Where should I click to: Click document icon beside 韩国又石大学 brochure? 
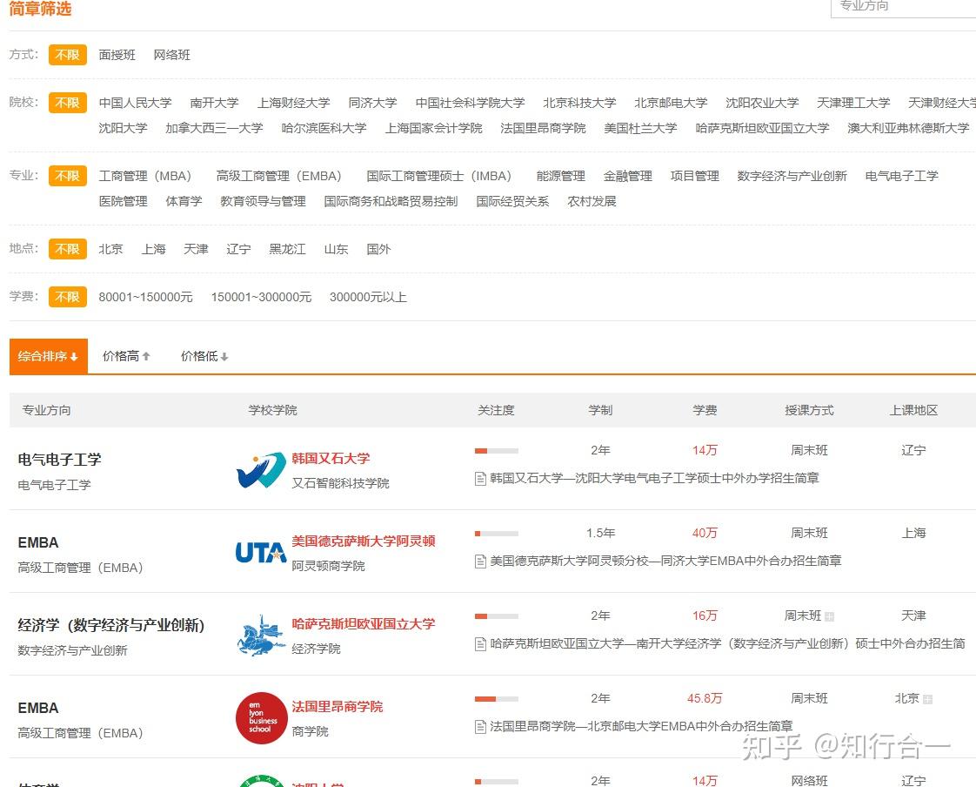(x=480, y=479)
